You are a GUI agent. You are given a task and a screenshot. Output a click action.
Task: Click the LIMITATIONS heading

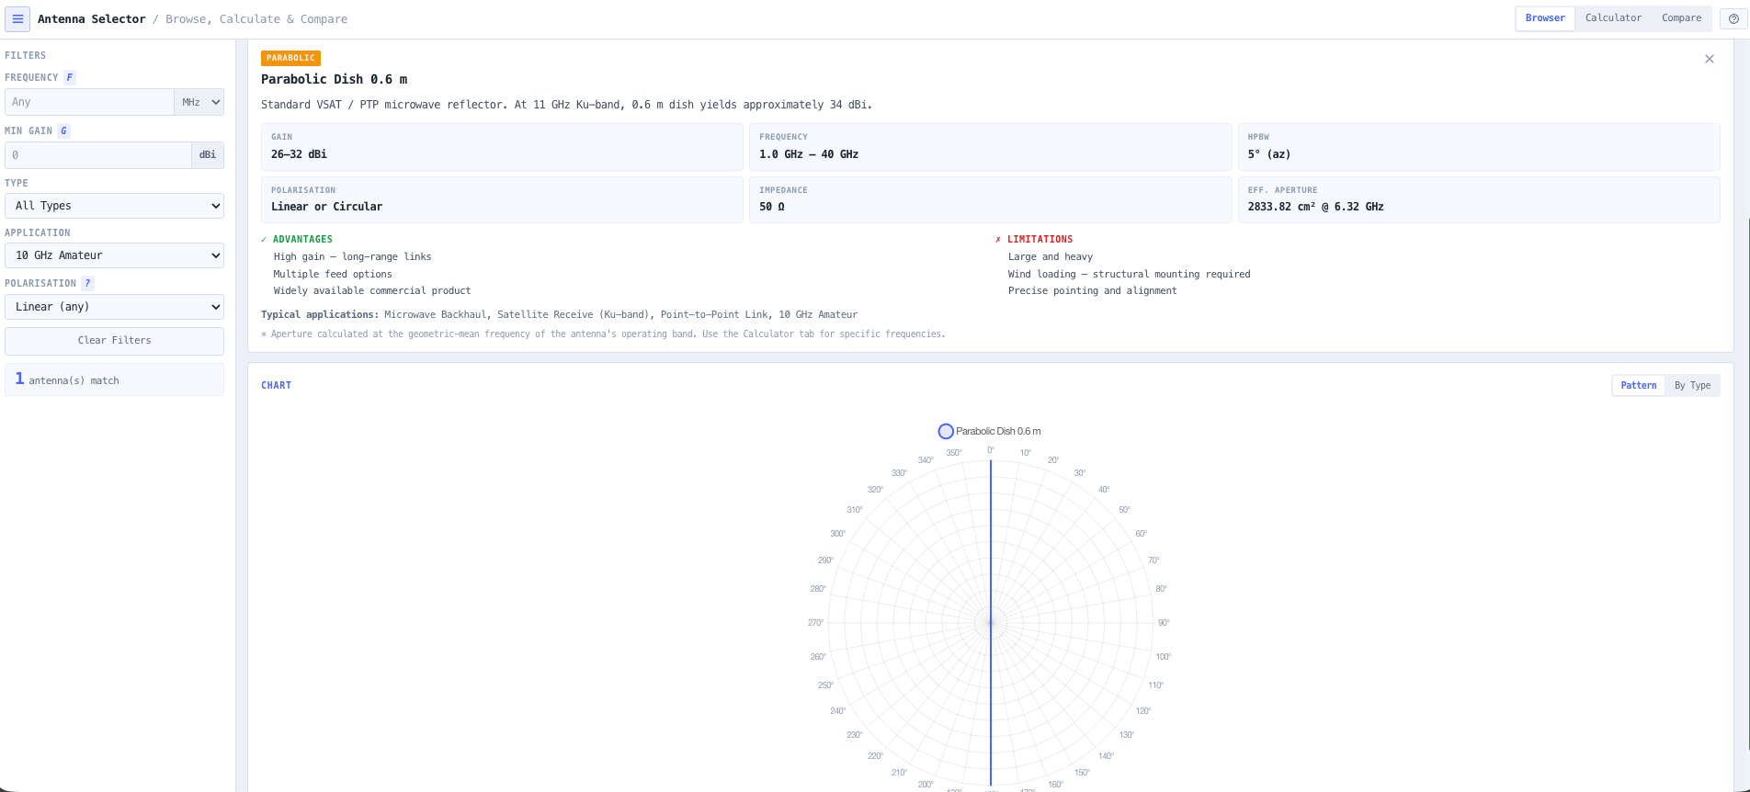click(x=1034, y=239)
